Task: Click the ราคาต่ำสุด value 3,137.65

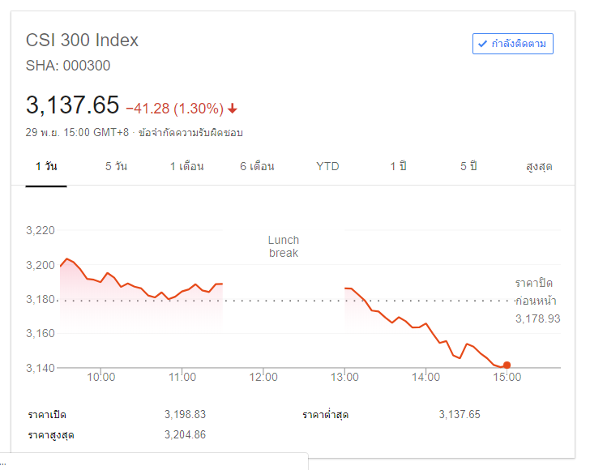Action: click(x=460, y=414)
